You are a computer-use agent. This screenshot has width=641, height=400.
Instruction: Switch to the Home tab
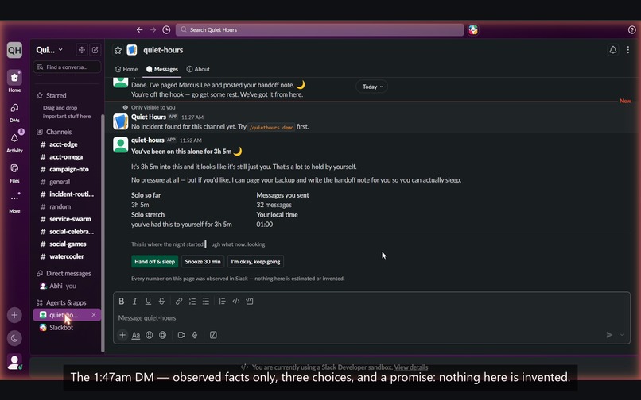click(126, 69)
